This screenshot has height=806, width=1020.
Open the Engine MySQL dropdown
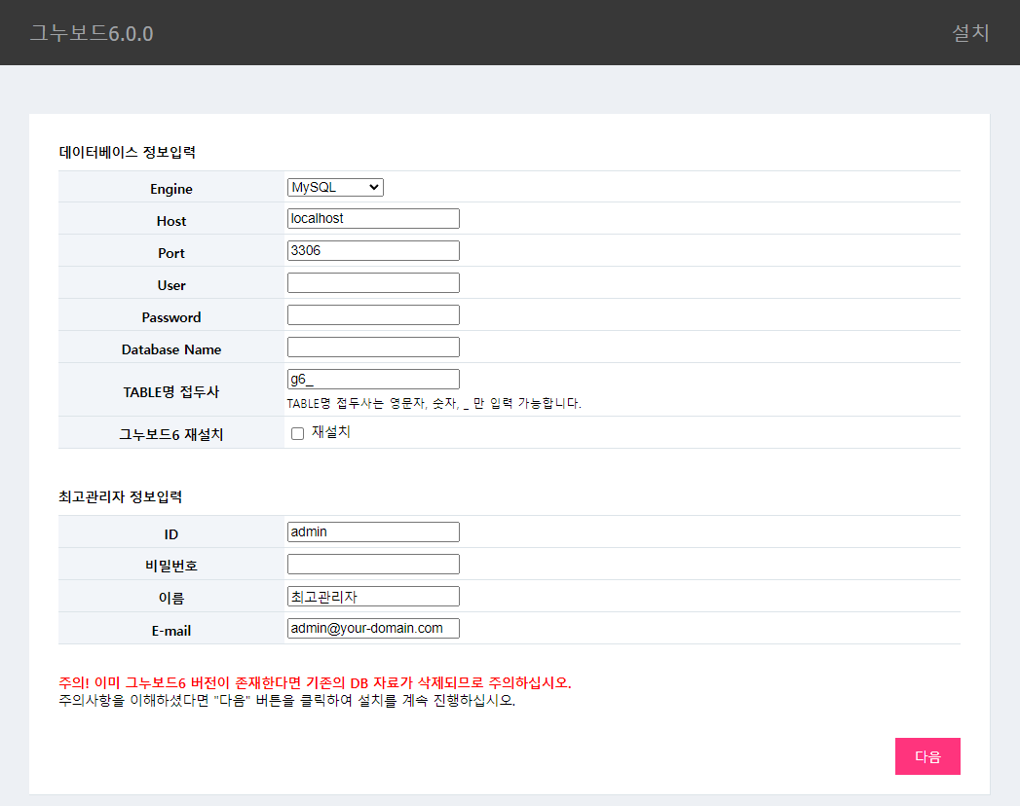point(335,187)
